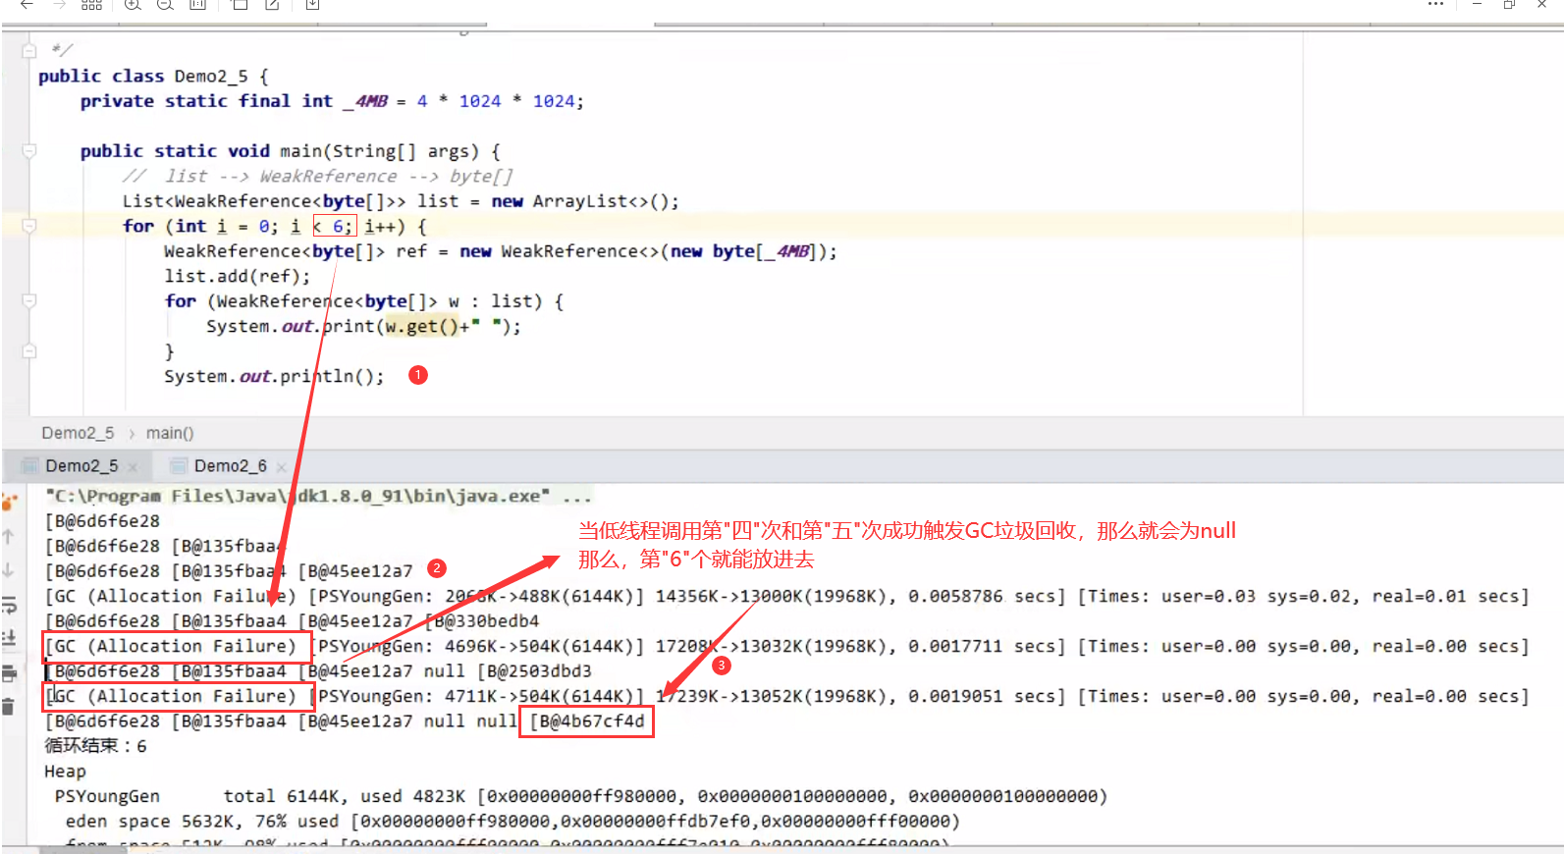Click the grid view icon in top toolbar

click(91, 5)
